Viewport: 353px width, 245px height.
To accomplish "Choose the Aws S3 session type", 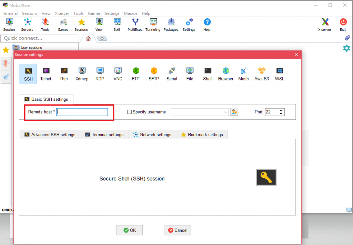I will pyautogui.click(x=262, y=74).
